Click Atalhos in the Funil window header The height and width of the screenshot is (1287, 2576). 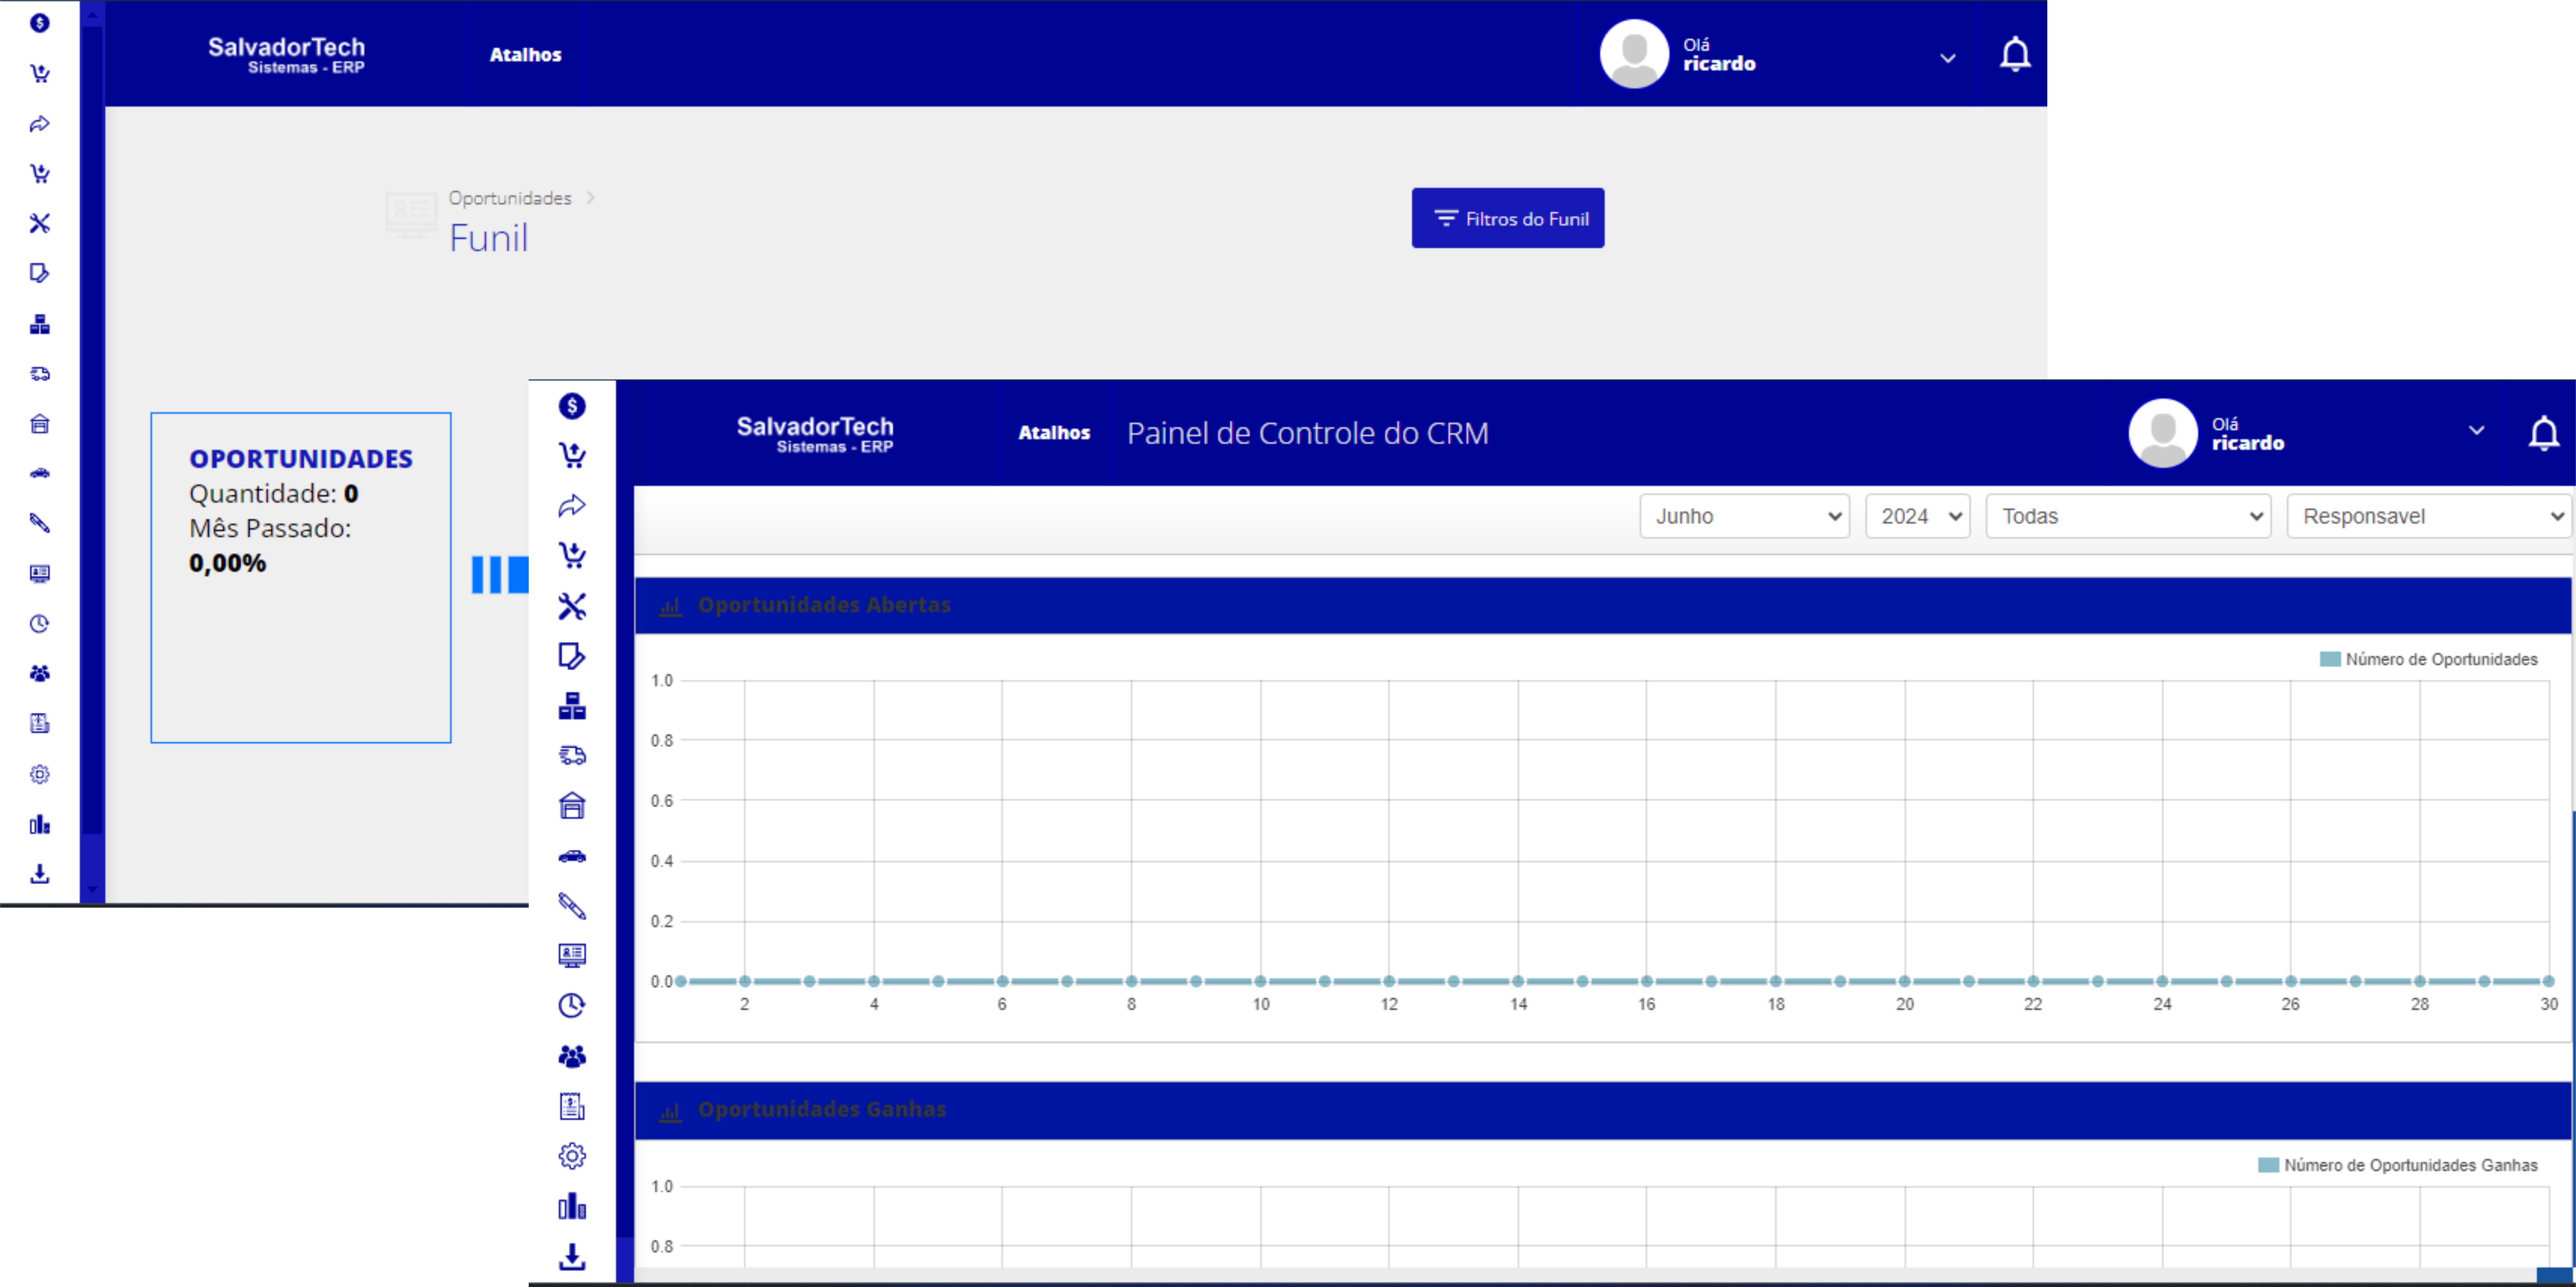[525, 55]
